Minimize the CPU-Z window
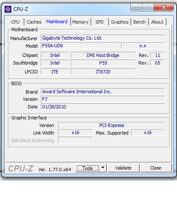The image size is (177, 221). 137,8
